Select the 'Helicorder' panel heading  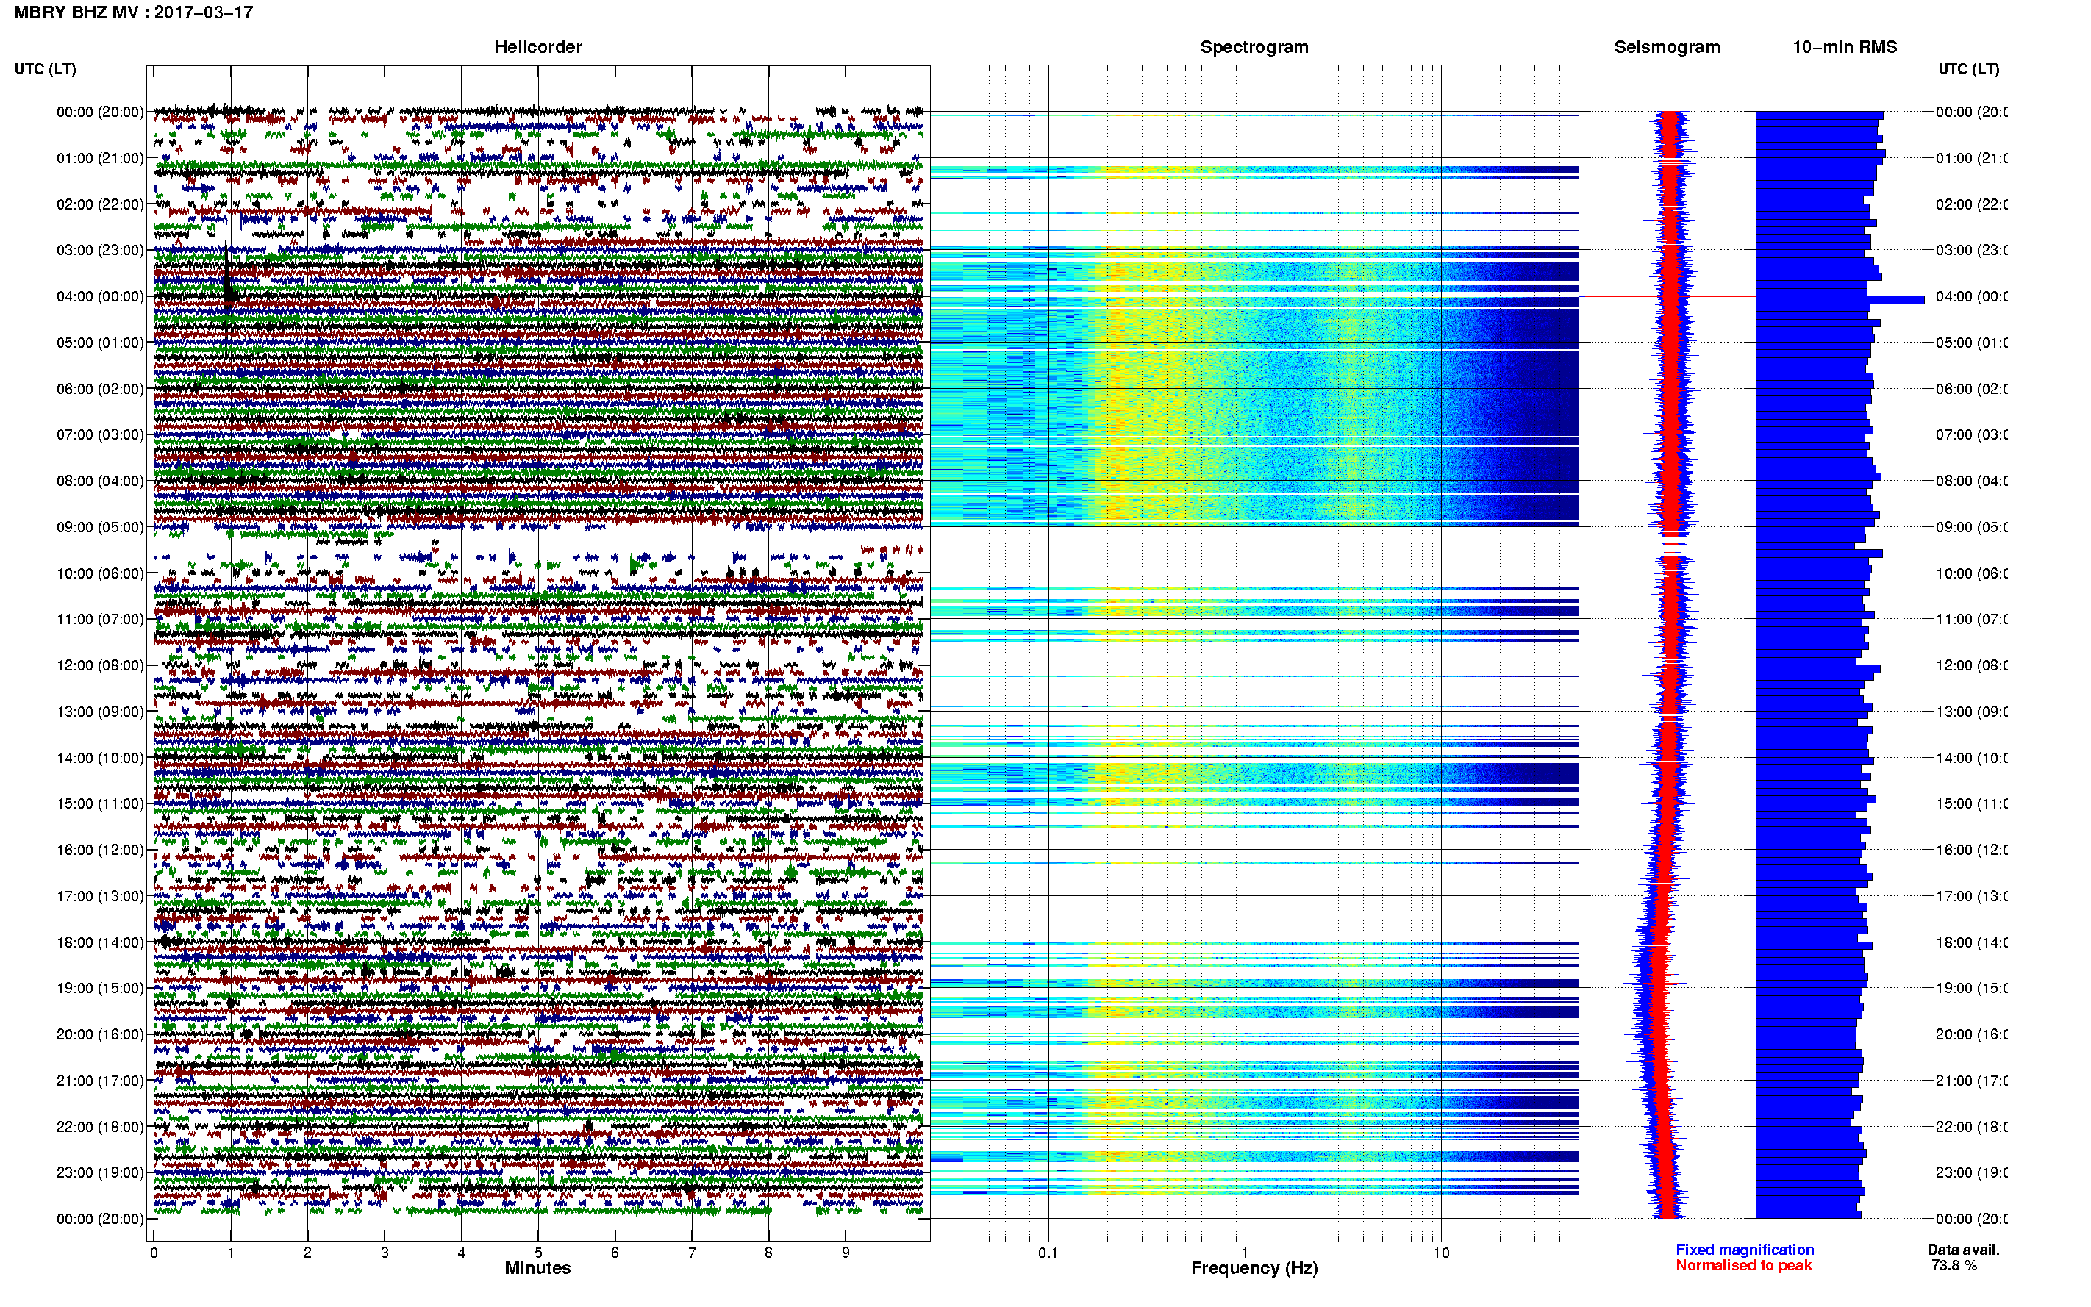pyautogui.click(x=537, y=47)
